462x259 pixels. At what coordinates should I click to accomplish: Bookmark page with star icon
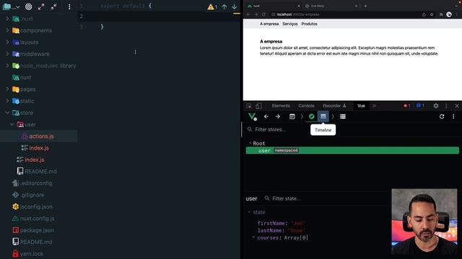point(432,14)
